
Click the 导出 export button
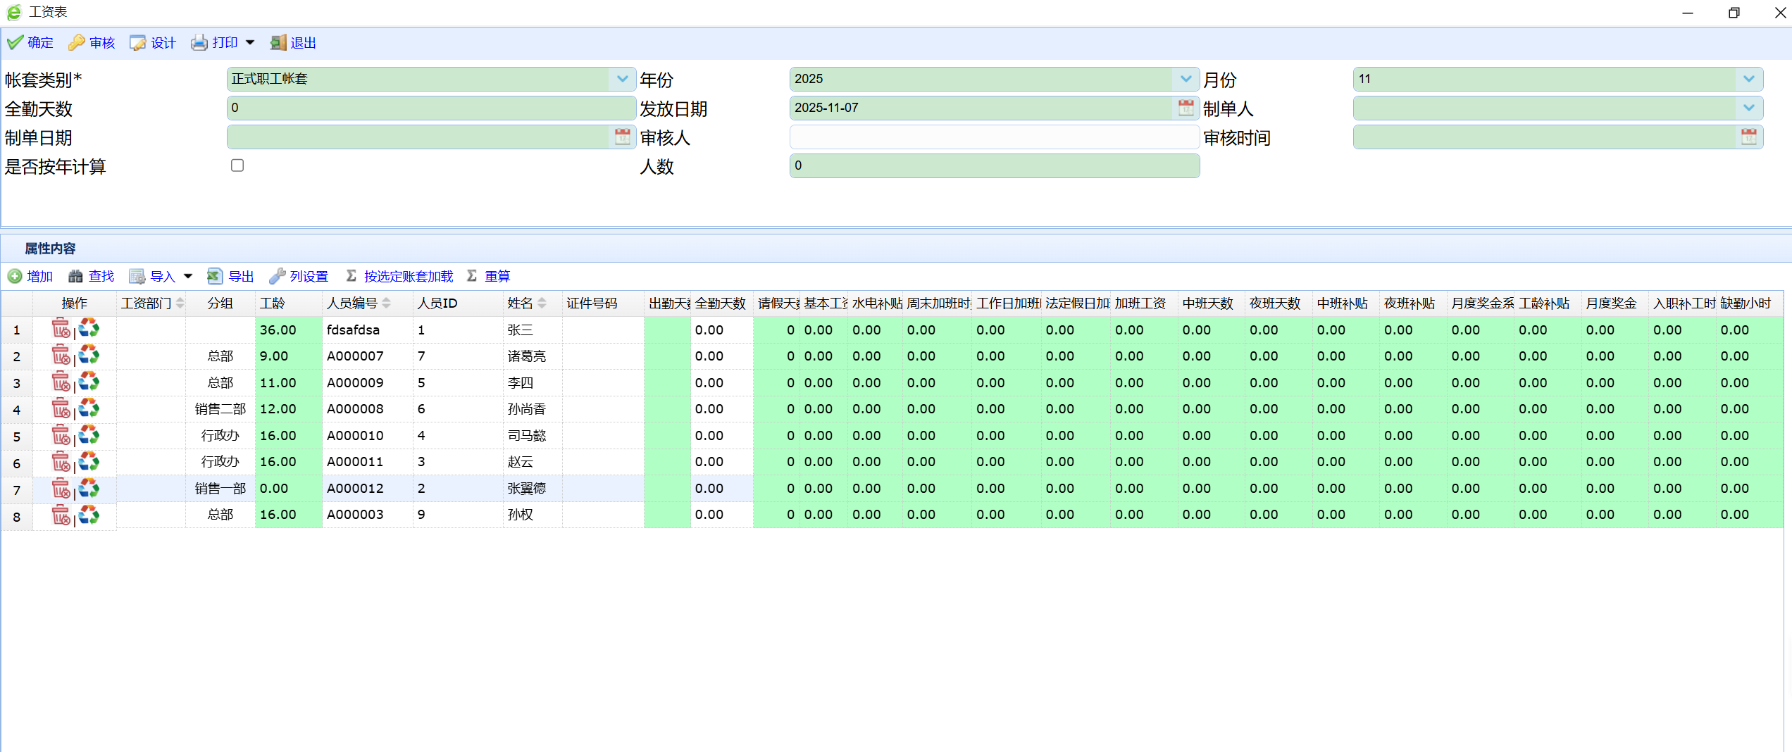pos(231,276)
